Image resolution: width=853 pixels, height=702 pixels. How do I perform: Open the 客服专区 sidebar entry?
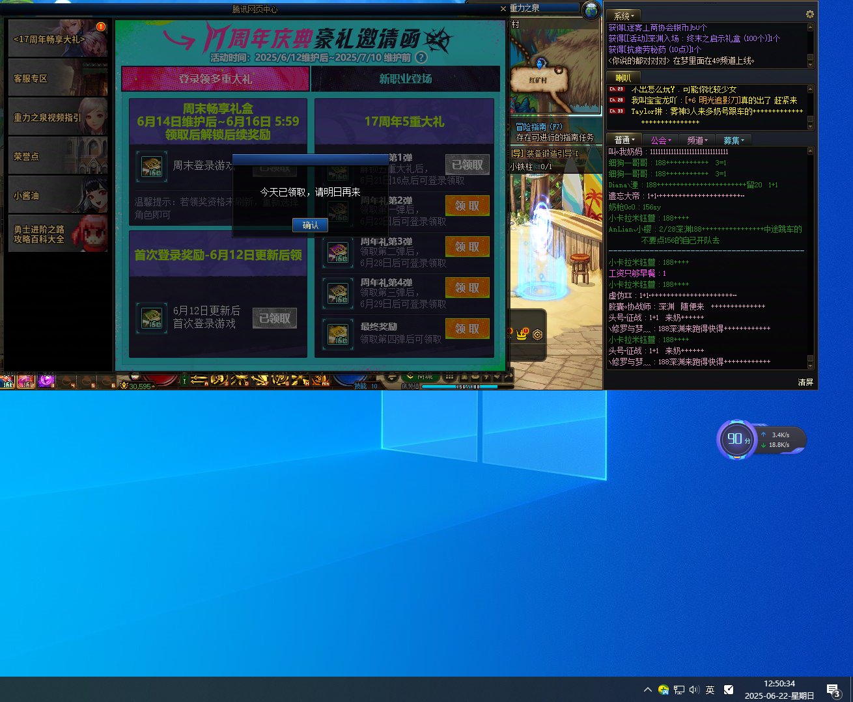click(x=58, y=77)
